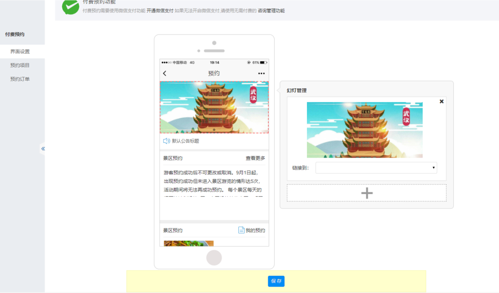Open 预约项目 in the sidebar

pos(20,66)
